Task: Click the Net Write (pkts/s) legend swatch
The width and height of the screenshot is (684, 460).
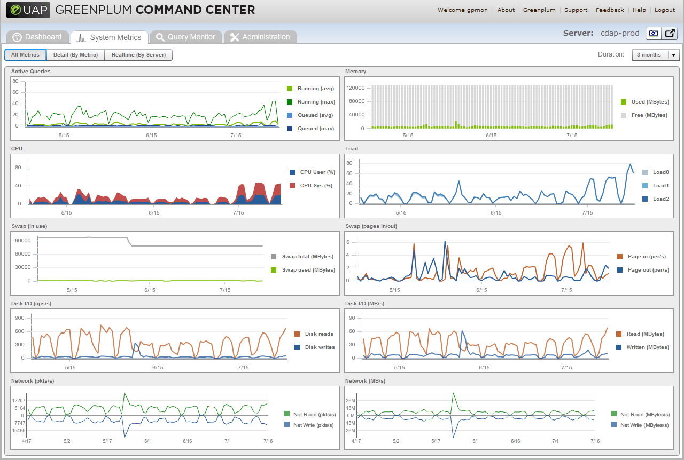Action: point(287,425)
